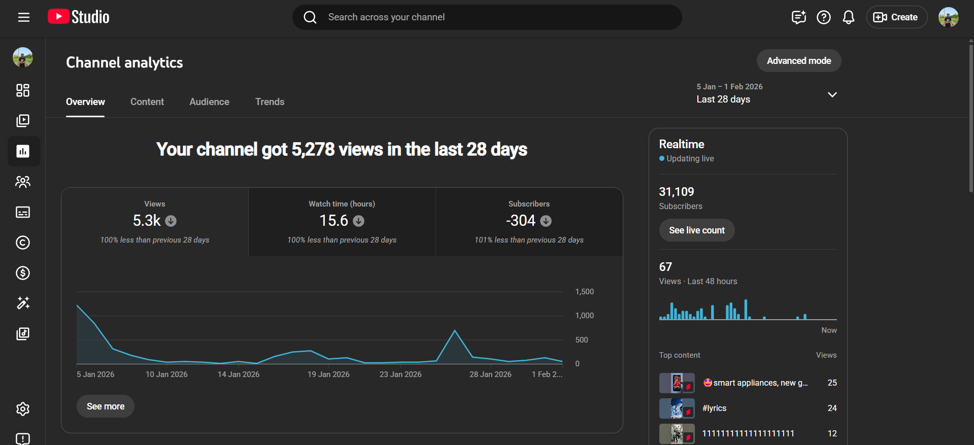The width and height of the screenshot is (974, 445).
Task: Expand the Last 28 days date range
Action: point(766,94)
